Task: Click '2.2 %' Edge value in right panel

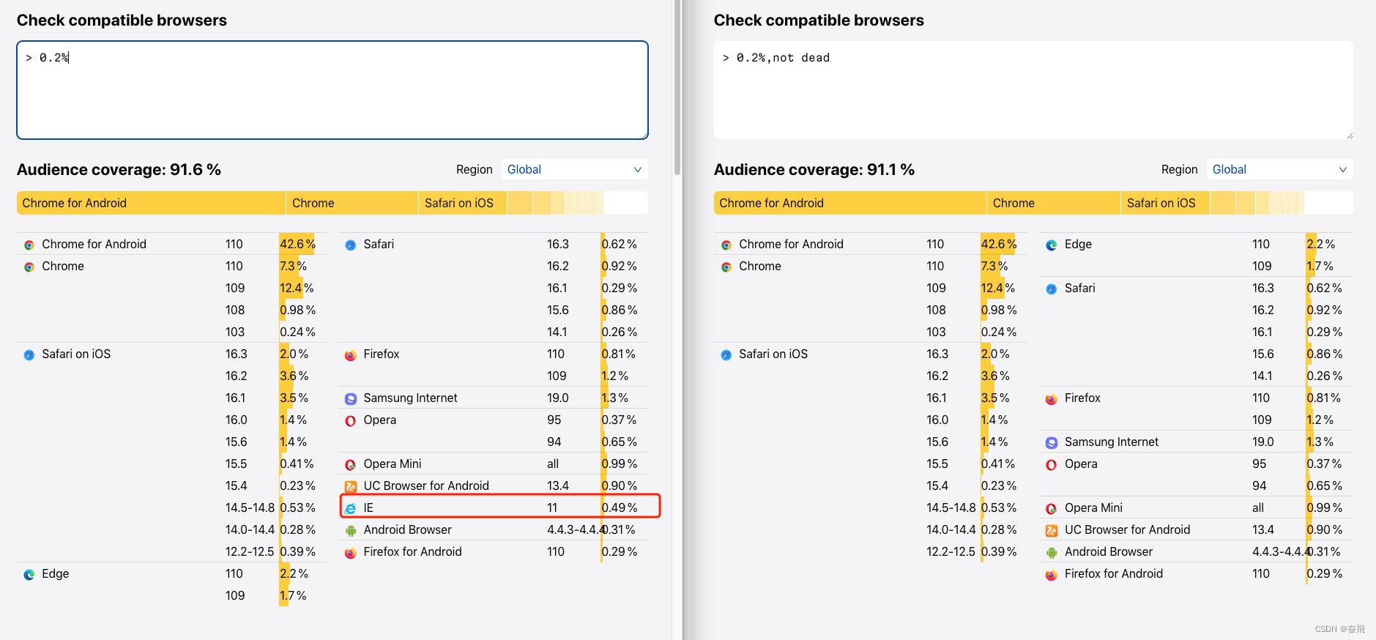Action: point(1321,244)
